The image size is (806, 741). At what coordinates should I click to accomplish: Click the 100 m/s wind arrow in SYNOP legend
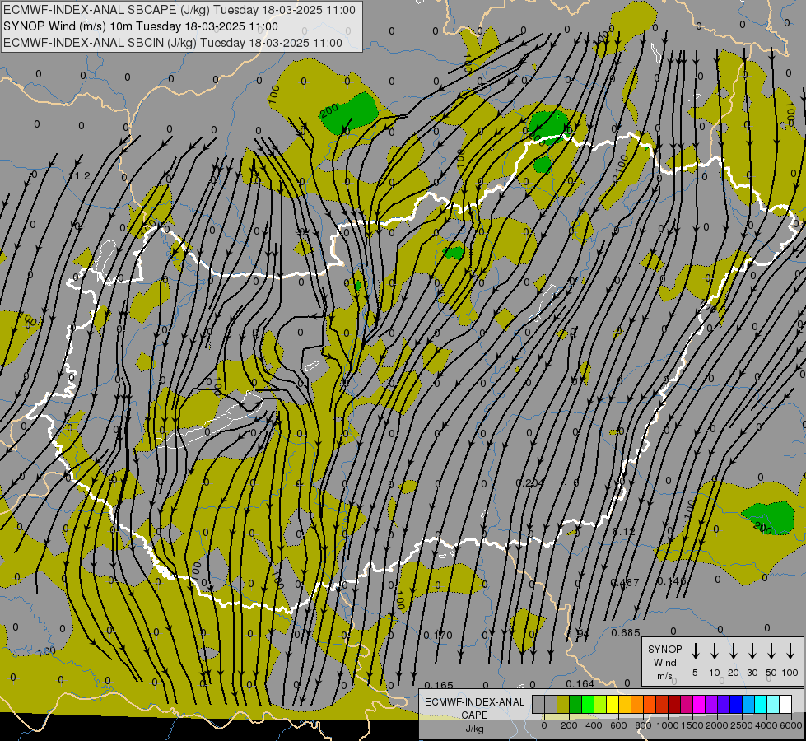(790, 650)
